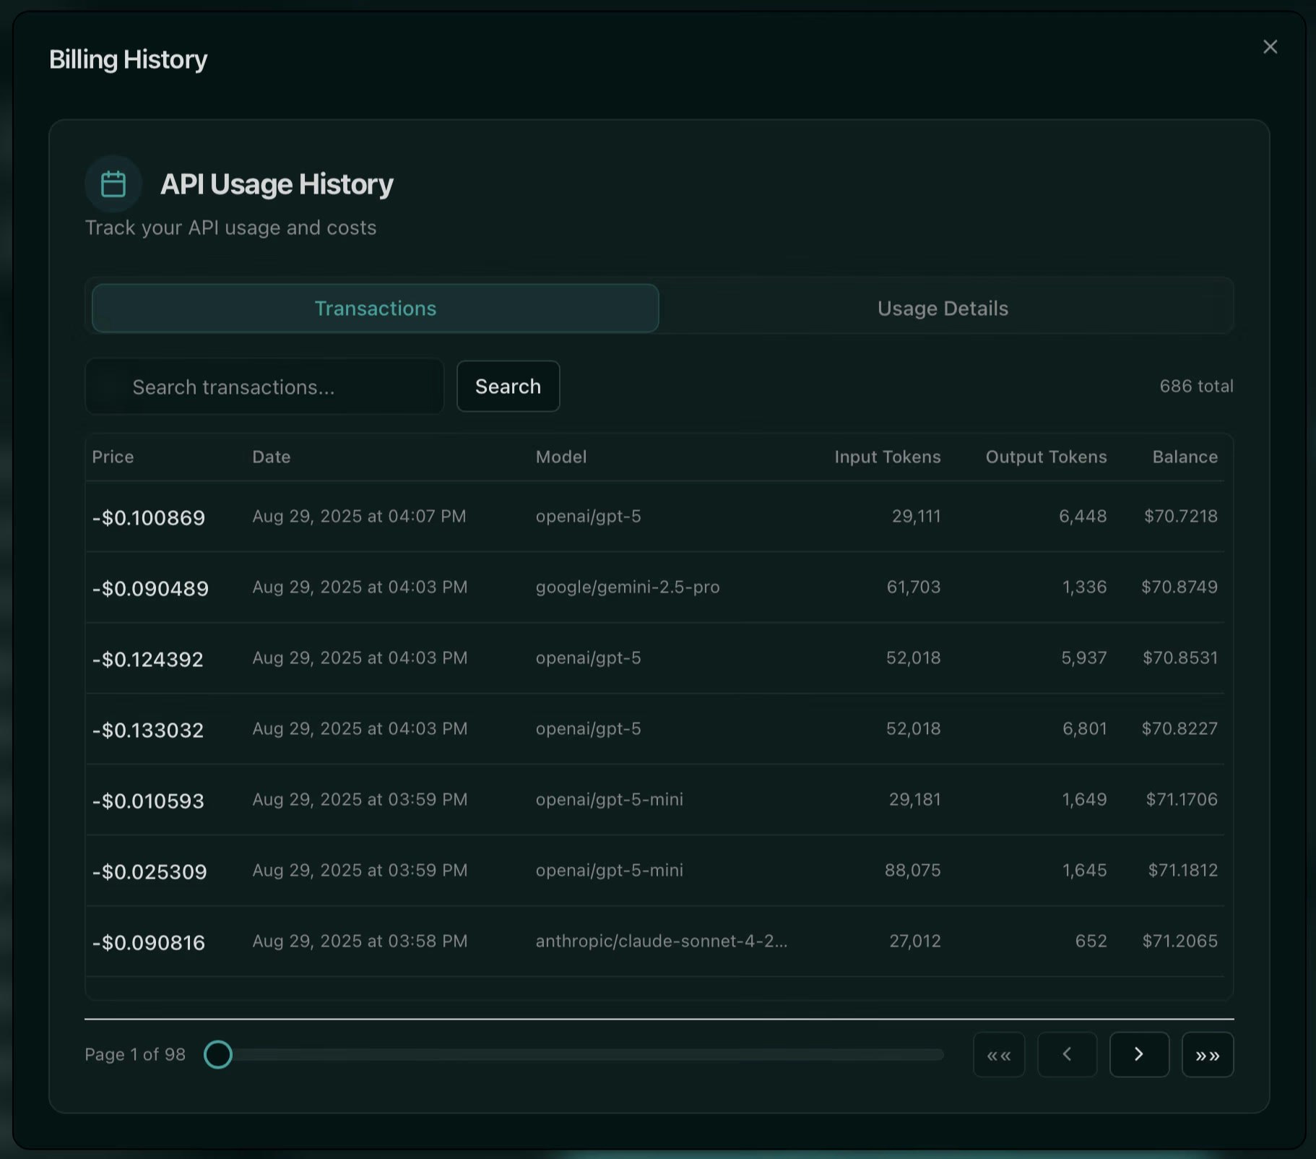Click the Billing History title
This screenshot has width=1316, height=1159.
[x=128, y=59]
